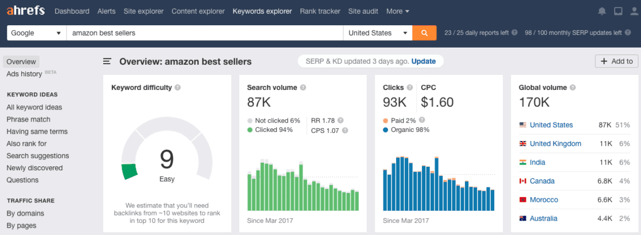Click the Australia country link
Screen dimensions: 641x235
click(x=544, y=218)
